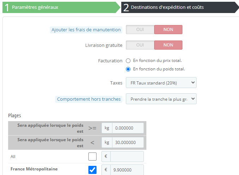Click the kg unit on the lower weight limit
The height and width of the screenshot is (175, 239).
(107, 128)
